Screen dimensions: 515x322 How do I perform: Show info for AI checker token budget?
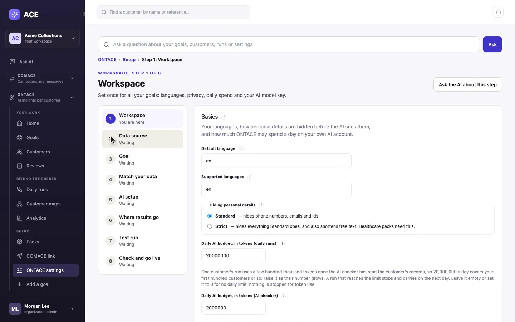pyautogui.click(x=284, y=296)
